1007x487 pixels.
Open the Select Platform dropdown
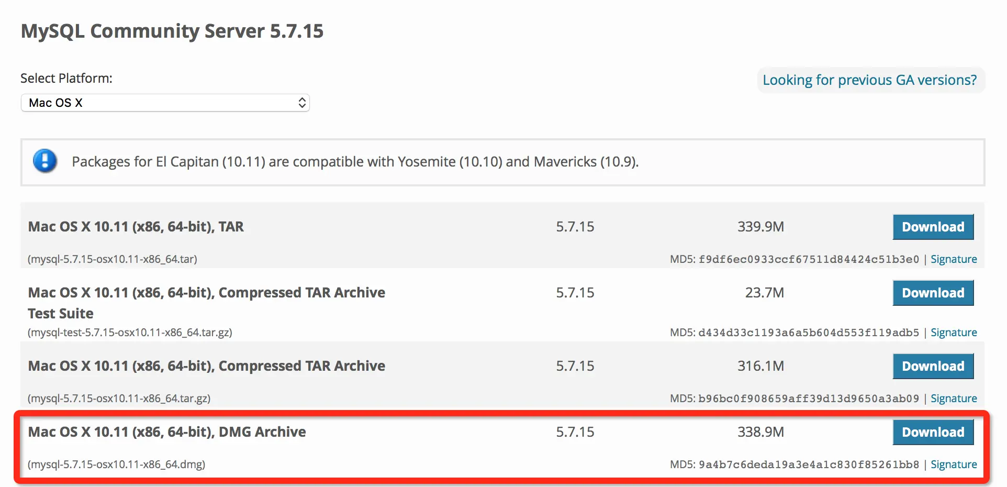tap(165, 103)
